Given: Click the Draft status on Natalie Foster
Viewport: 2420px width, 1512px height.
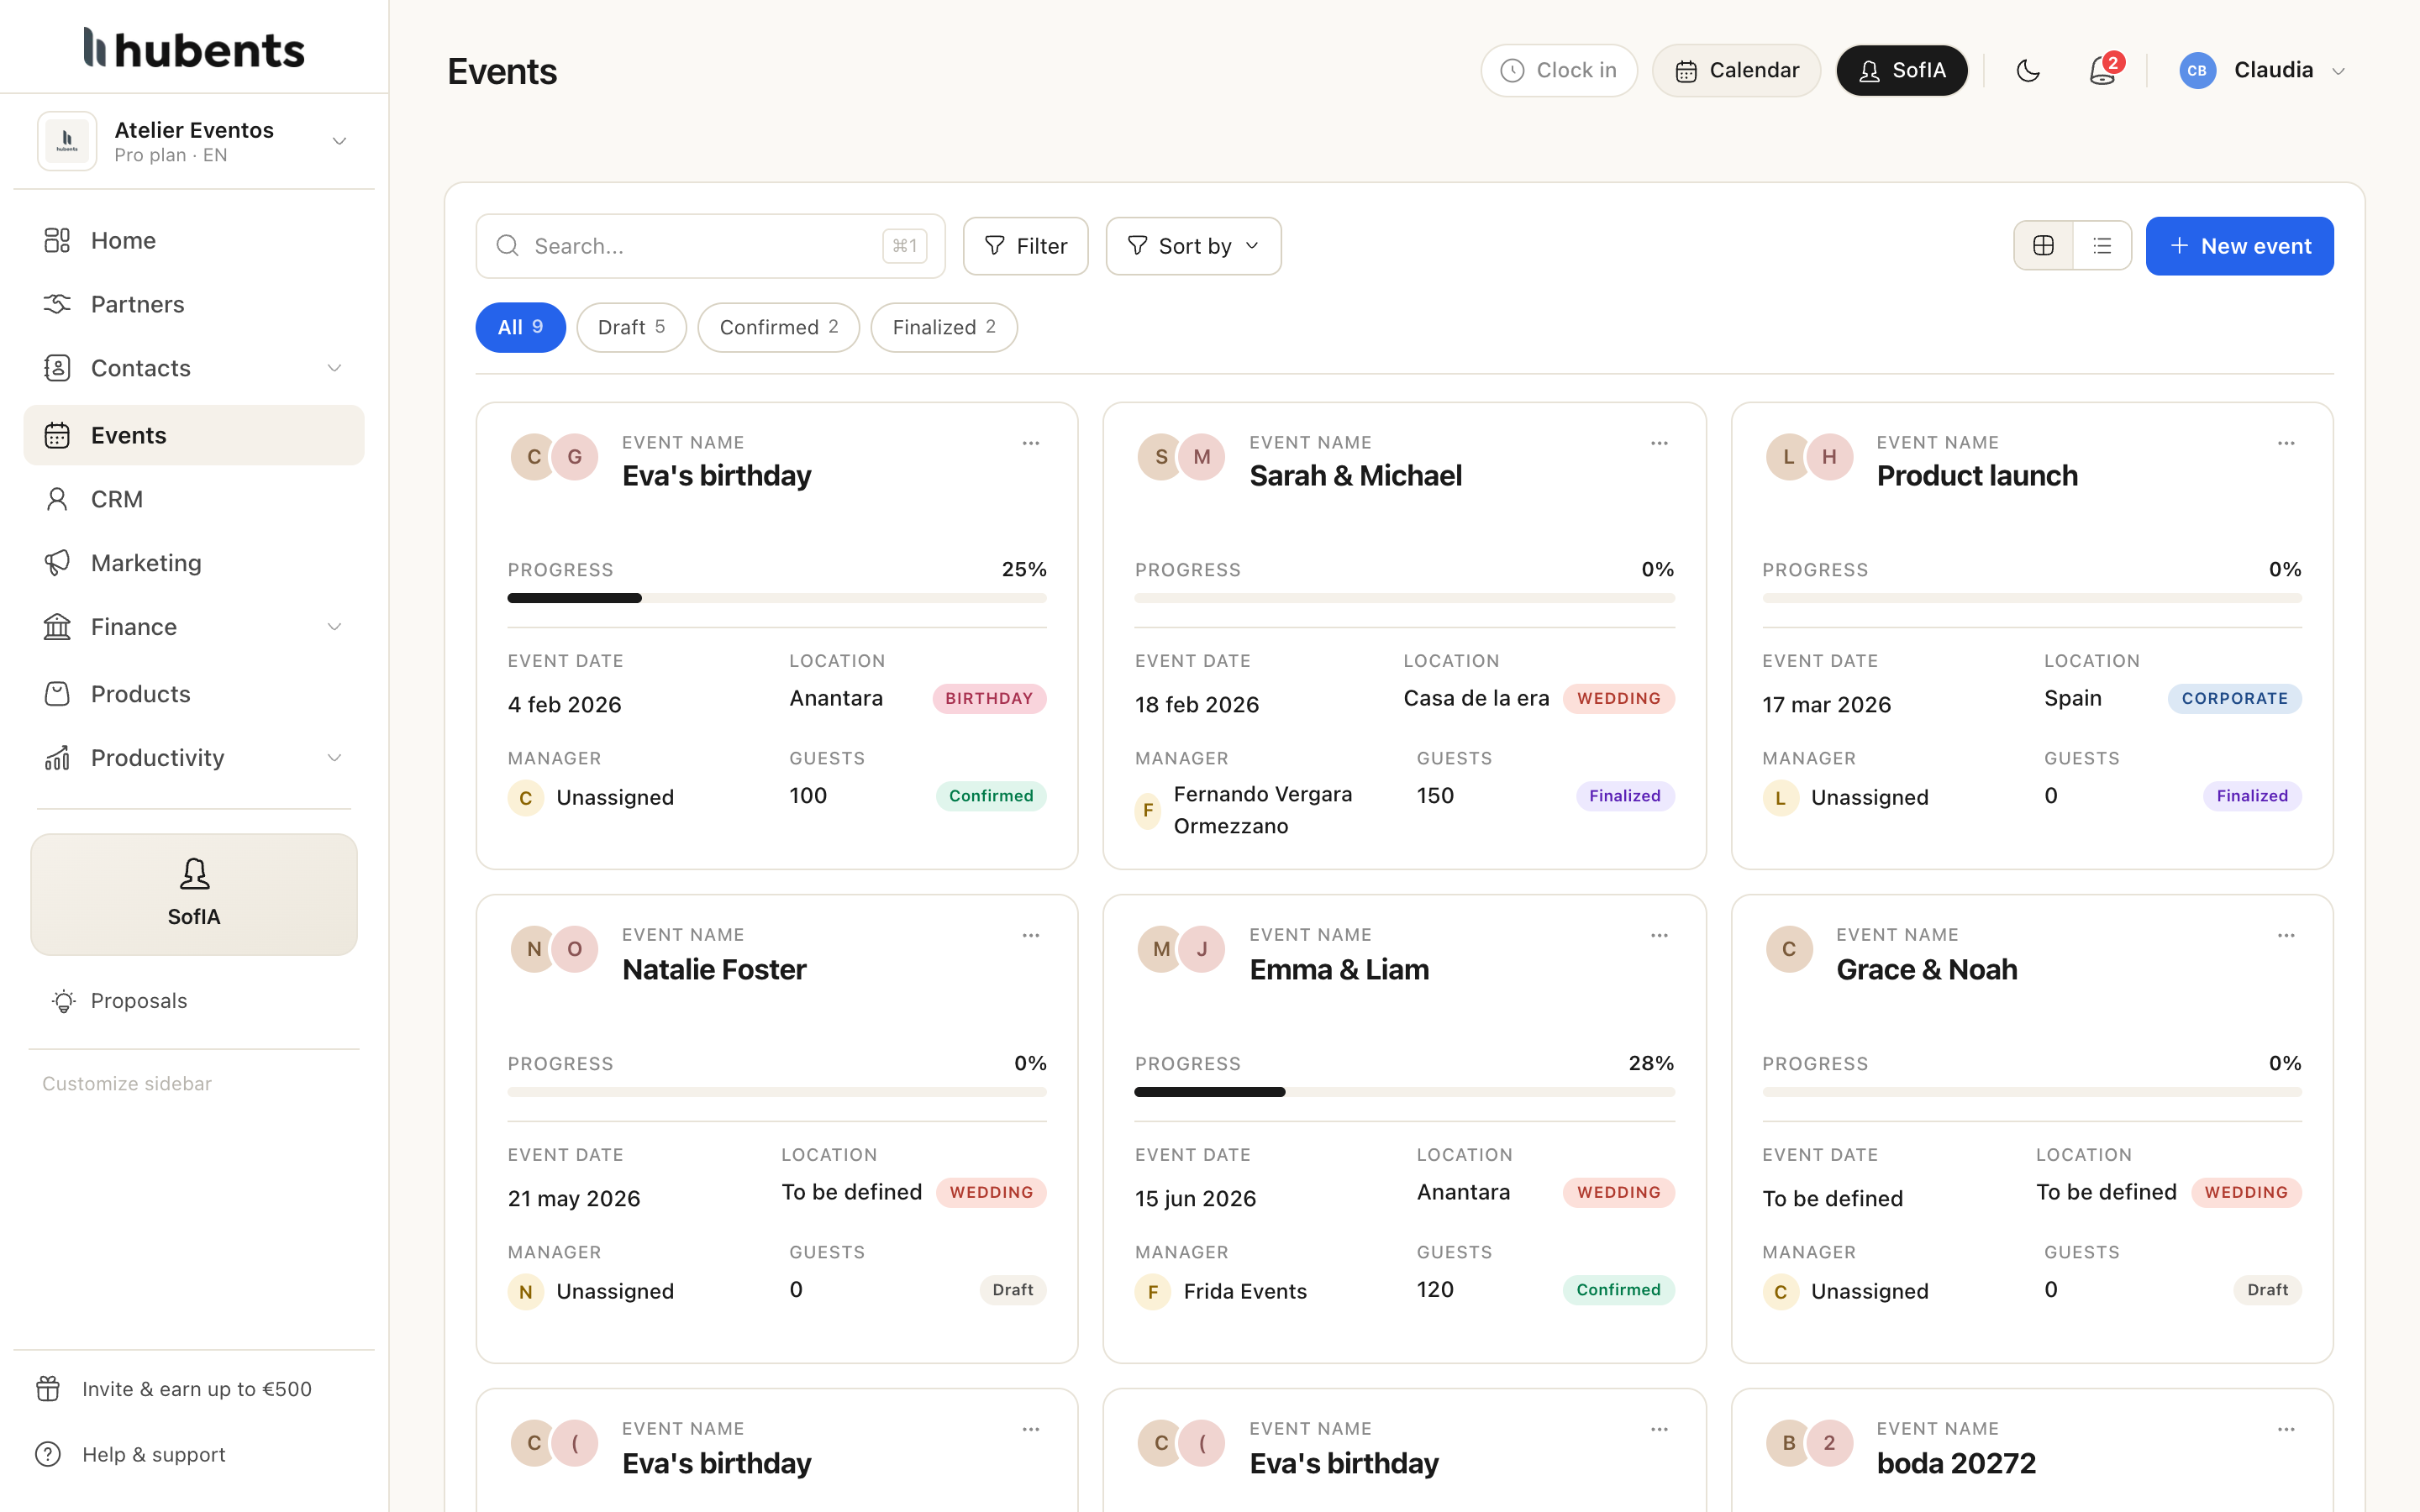Looking at the screenshot, I should tap(1012, 1290).
